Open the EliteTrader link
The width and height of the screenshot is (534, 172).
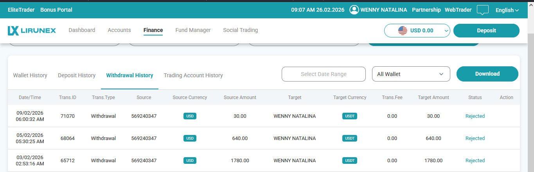(21, 10)
